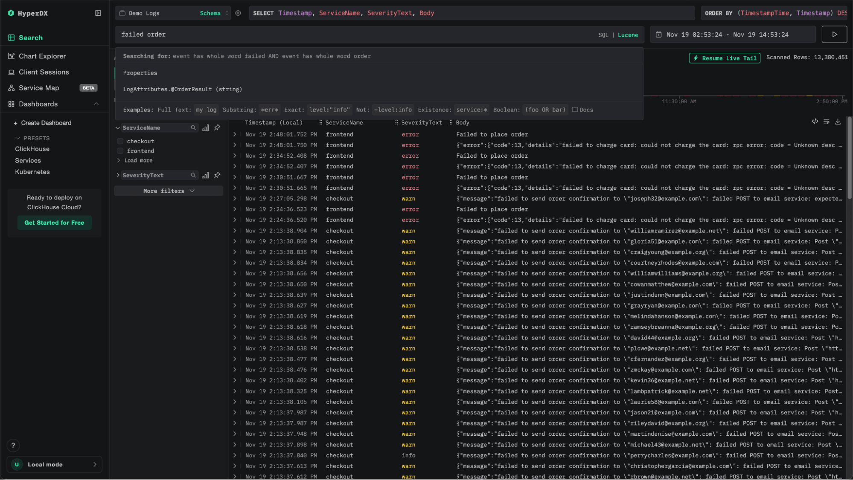Open Service Map in the sidebar
Viewport: 853px width, 480px height.
coord(39,88)
